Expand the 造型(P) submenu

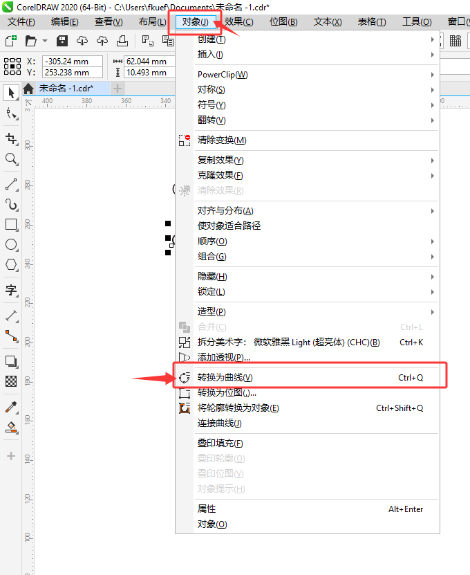click(308, 312)
